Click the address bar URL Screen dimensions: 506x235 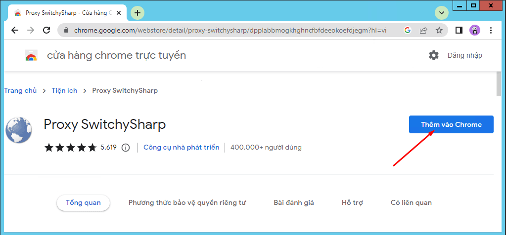[230, 30]
